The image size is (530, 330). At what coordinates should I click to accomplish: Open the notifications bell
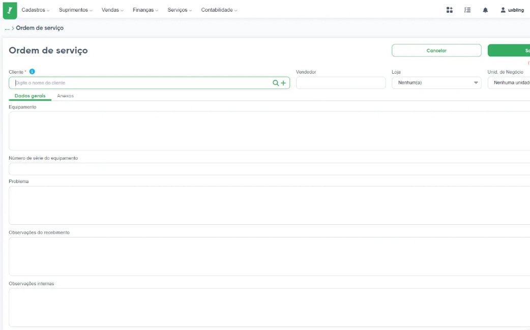485,10
